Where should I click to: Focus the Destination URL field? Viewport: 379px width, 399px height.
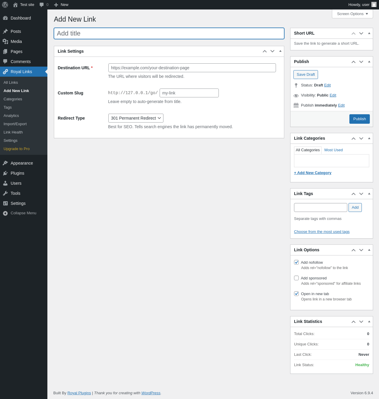point(192,68)
